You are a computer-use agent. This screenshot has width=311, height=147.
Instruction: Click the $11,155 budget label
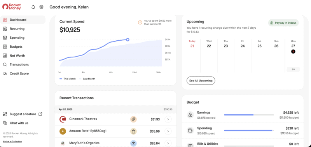pyautogui.click(x=290, y=133)
